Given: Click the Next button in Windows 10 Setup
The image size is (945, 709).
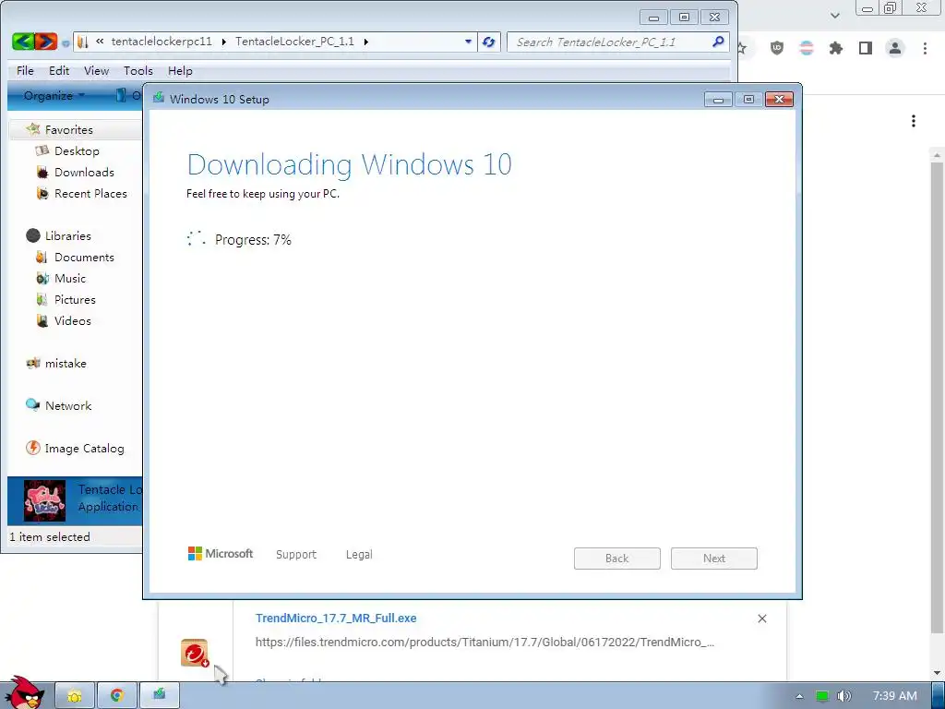Looking at the screenshot, I should pyautogui.click(x=714, y=559).
